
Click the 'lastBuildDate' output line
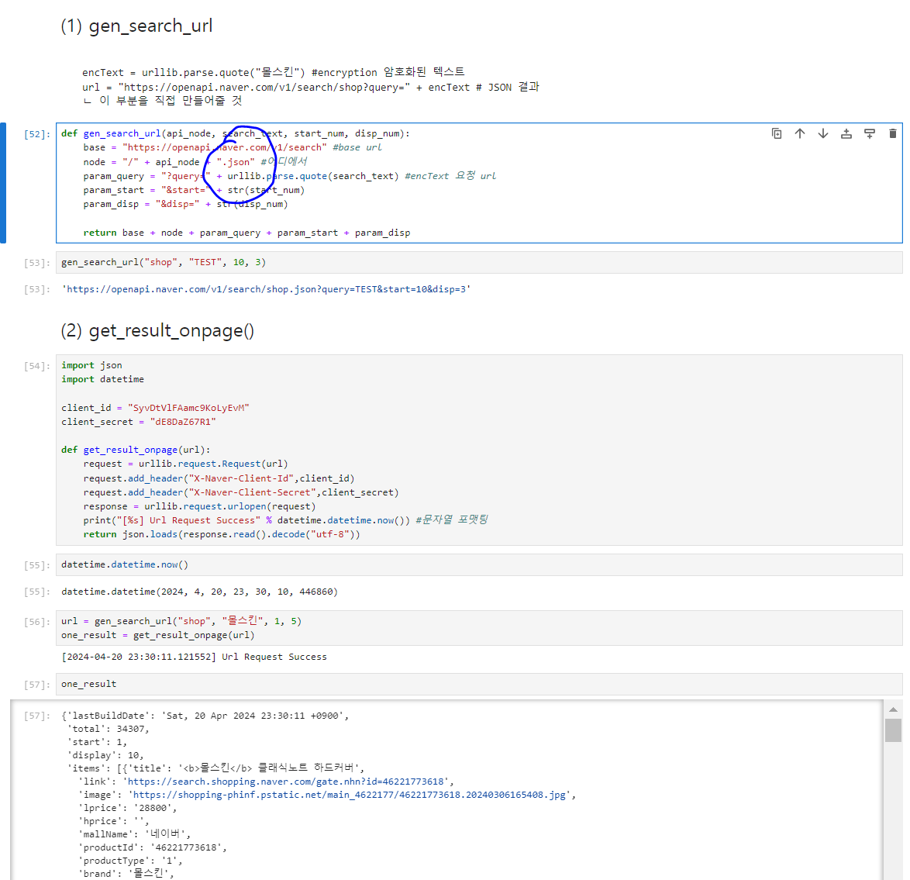pos(205,716)
